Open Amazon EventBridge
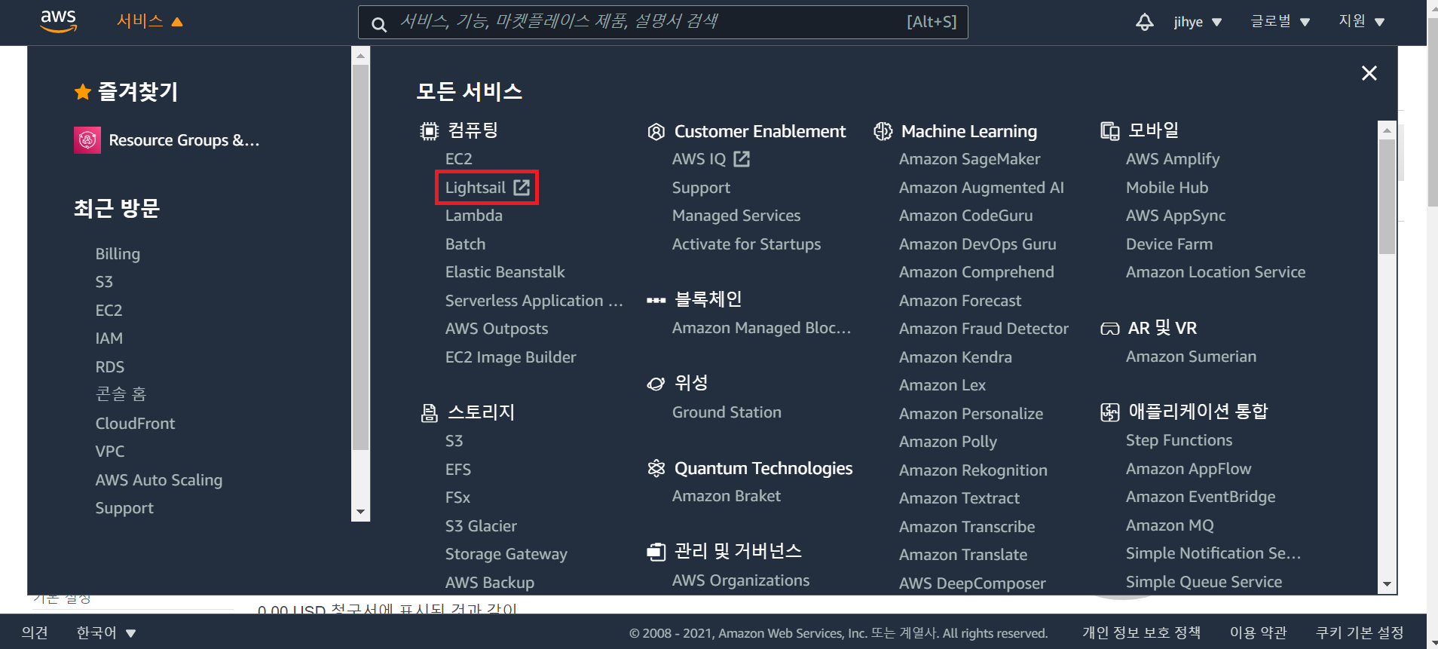Image resolution: width=1438 pixels, height=649 pixels. click(1201, 497)
